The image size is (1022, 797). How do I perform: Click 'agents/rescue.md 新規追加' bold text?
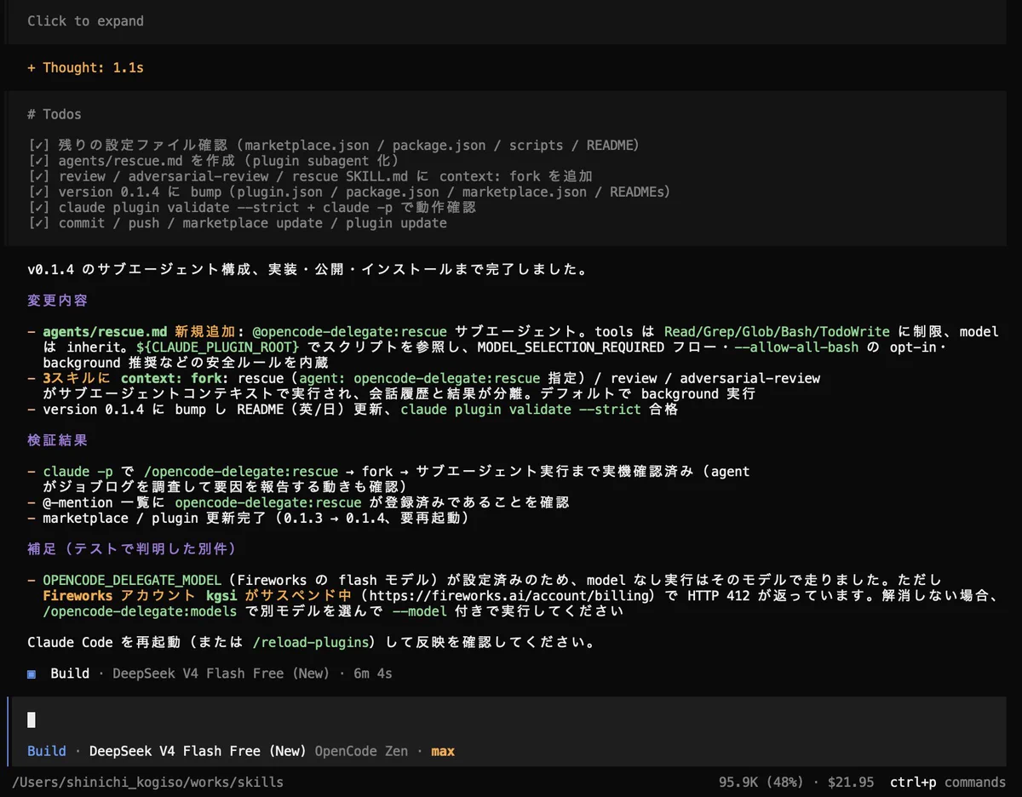click(x=140, y=332)
